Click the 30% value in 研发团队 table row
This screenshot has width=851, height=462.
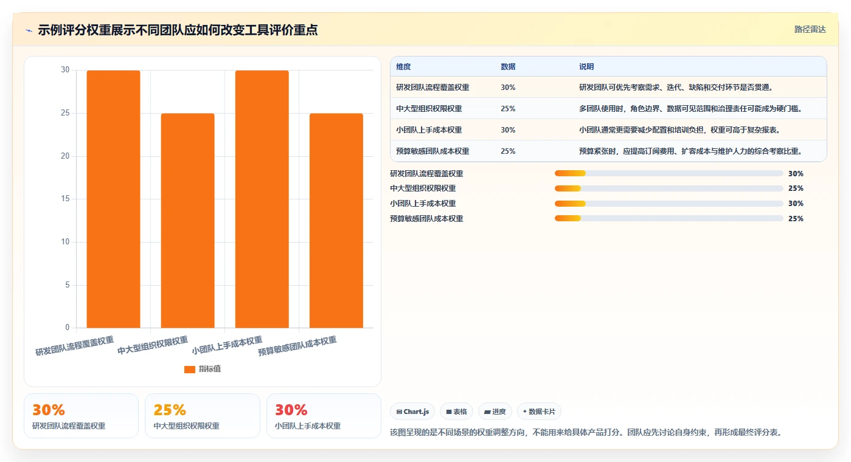coord(508,88)
